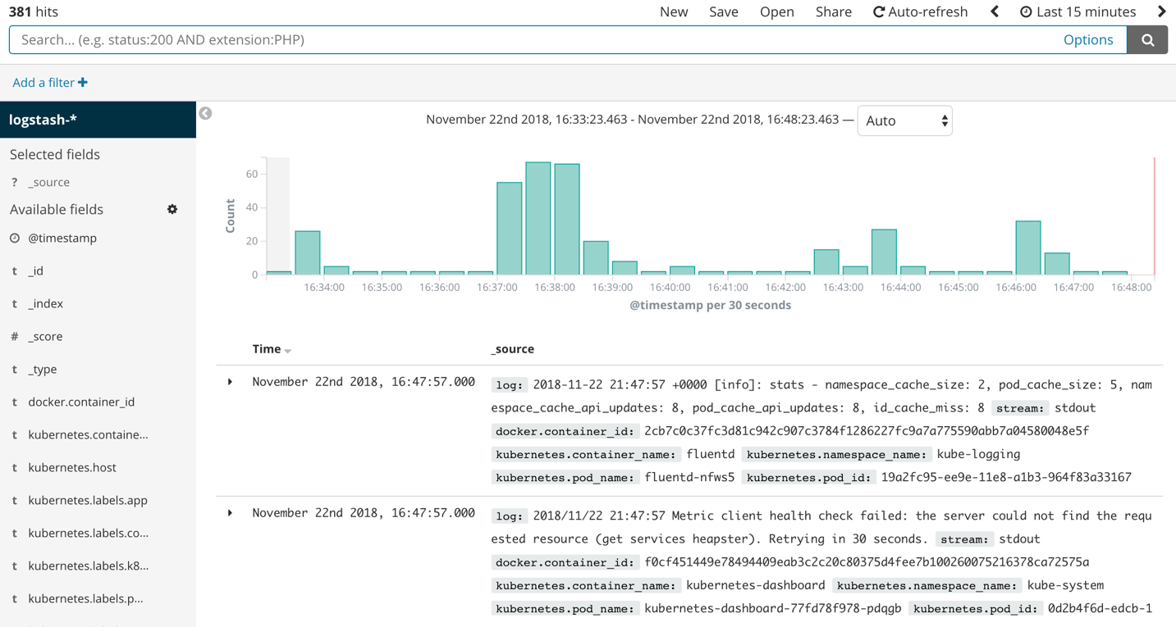Click the Auto-refresh circular arrow icon
1176x627 pixels.
click(879, 11)
